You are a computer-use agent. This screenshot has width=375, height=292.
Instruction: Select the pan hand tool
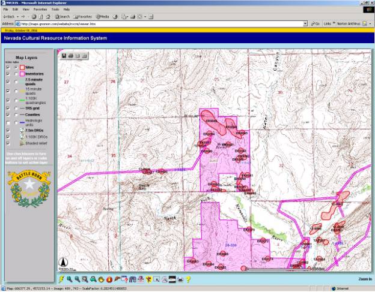[102, 279]
